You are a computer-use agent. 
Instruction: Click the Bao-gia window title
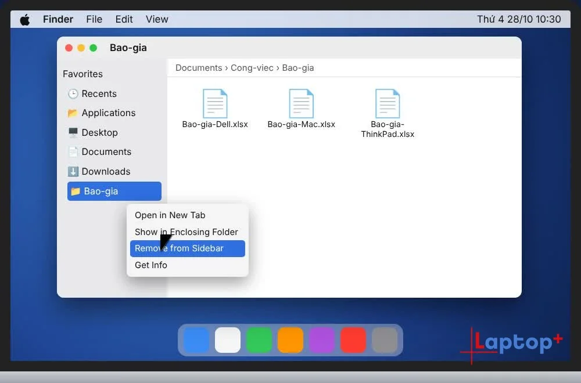pyautogui.click(x=128, y=48)
